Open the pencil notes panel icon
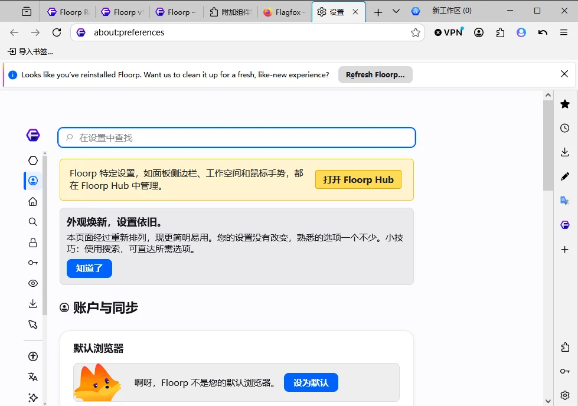The height and width of the screenshot is (406, 578). tap(565, 176)
